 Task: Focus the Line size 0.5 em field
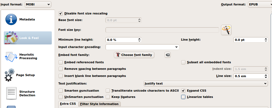pyautogui.click(x=249, y=76)
